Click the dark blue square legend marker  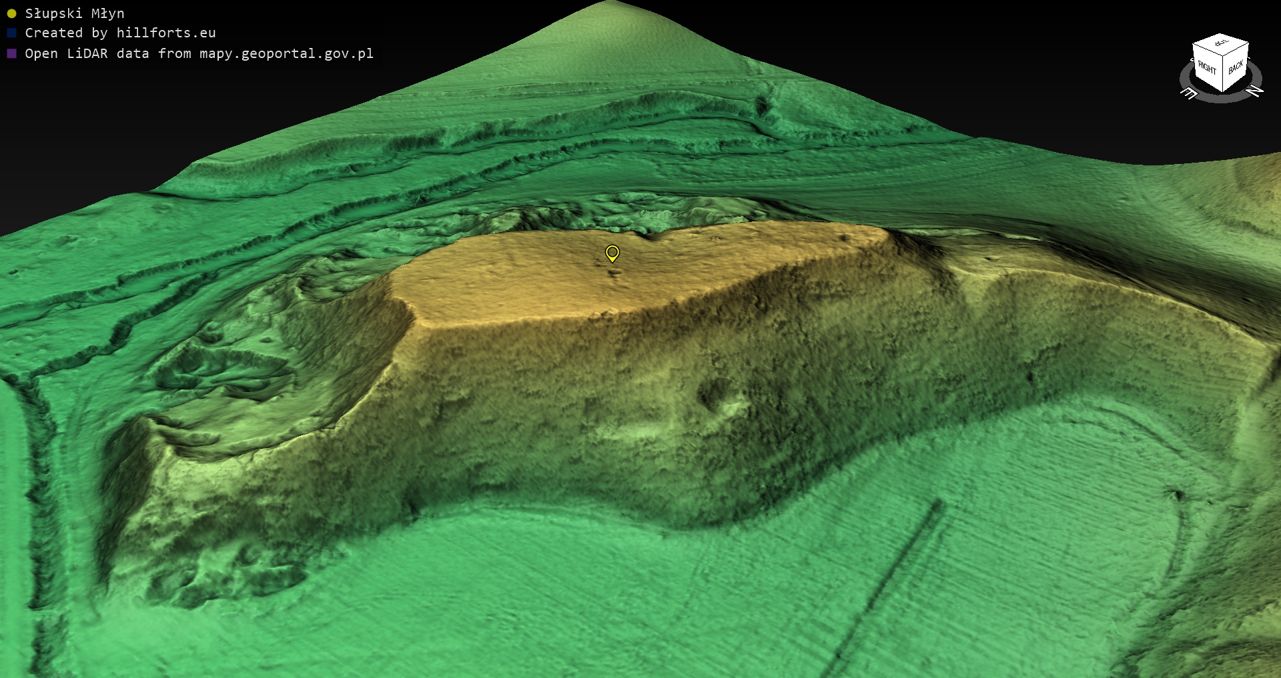[11, 33]
